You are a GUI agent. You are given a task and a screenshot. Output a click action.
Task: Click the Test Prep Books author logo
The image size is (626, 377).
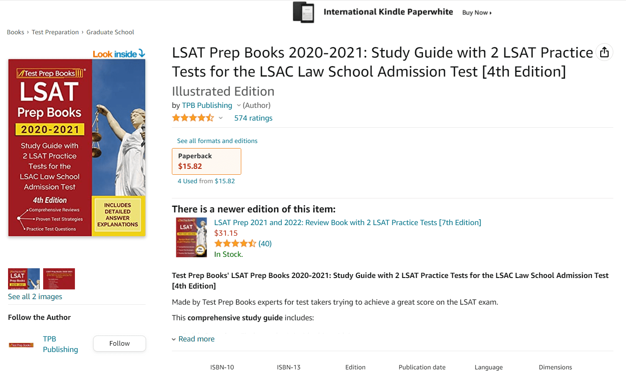coord(21,344)
